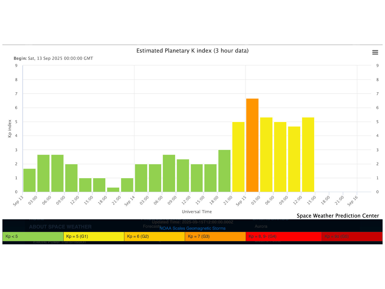Select the red Kp = 8, 9- (G4) legend box
Viewport: 385px width, 289px height.
click(x=283, y=237)
